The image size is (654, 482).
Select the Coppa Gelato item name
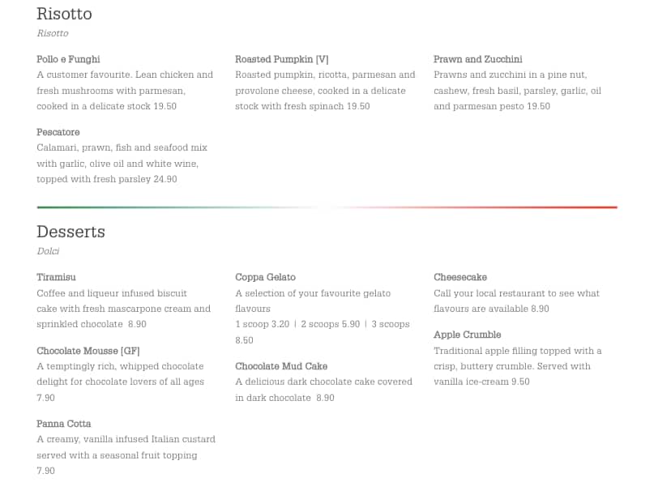click(265, 277)
